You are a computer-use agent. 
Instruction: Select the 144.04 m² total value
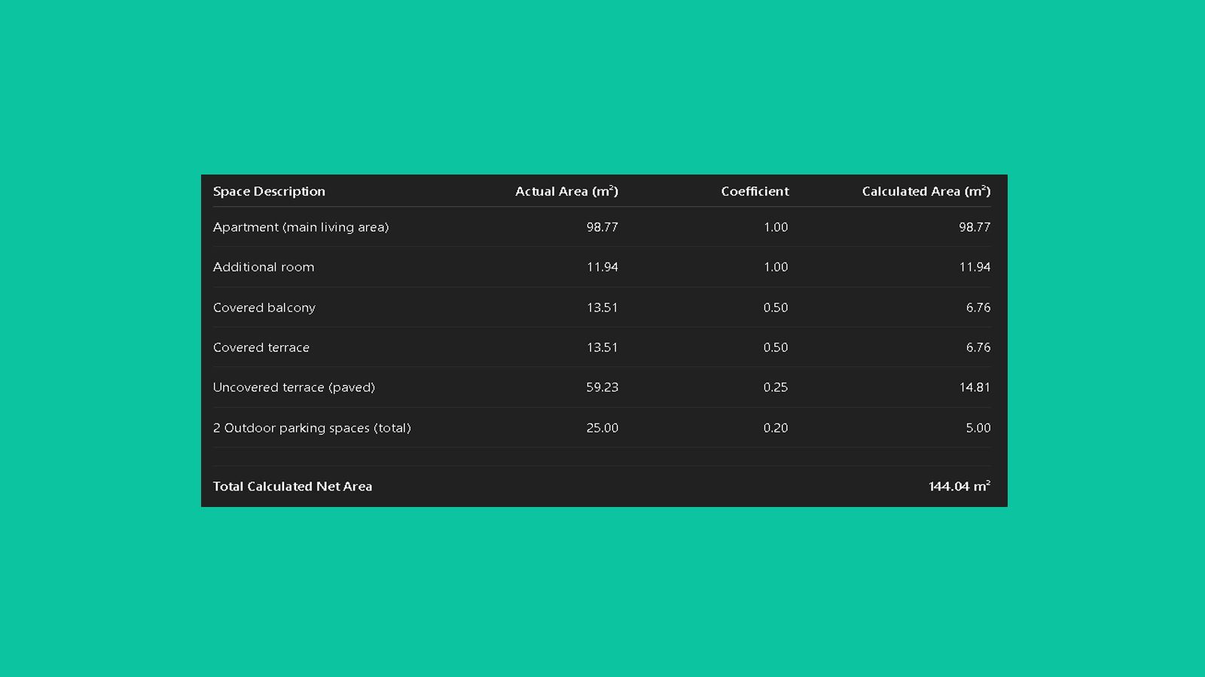tap(959, 487)
